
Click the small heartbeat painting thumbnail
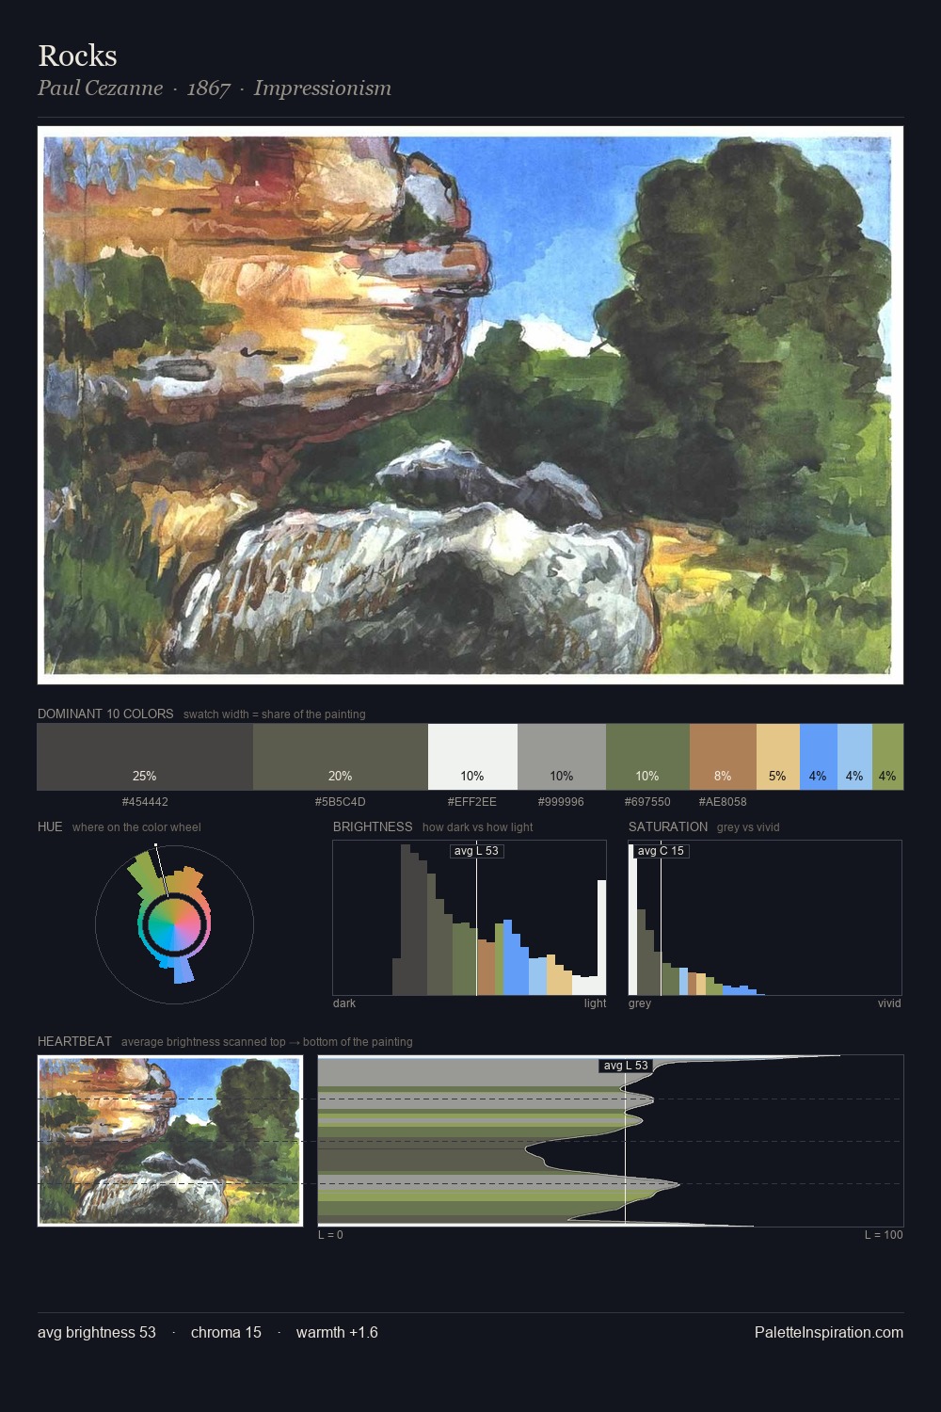pyautogui.click(x=170, y=1141)
